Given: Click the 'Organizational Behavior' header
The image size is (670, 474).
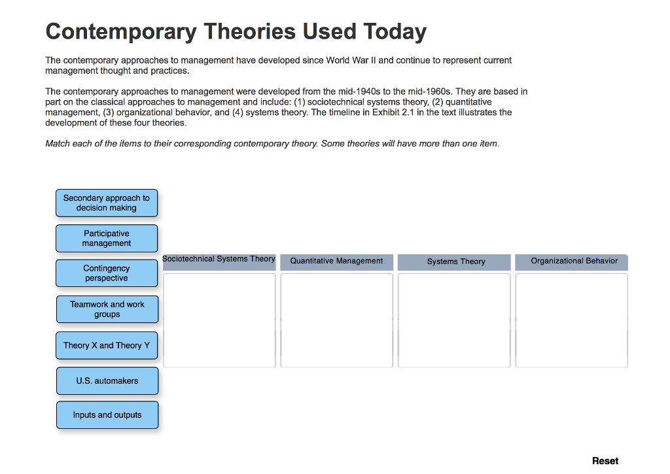Looking at the screenshot, I should [571, 261].
